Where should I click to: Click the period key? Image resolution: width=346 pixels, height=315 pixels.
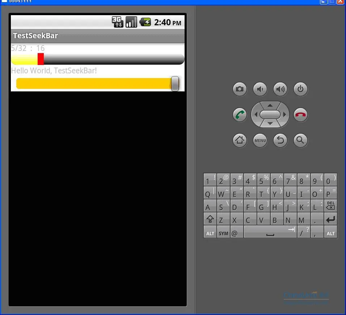click(x=317, y=219)
